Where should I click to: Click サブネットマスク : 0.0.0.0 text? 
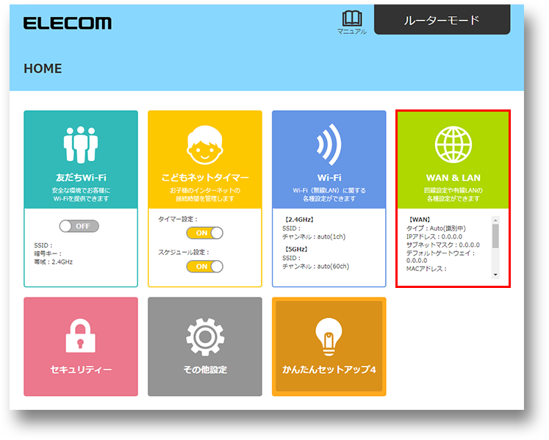pos(443,245)
